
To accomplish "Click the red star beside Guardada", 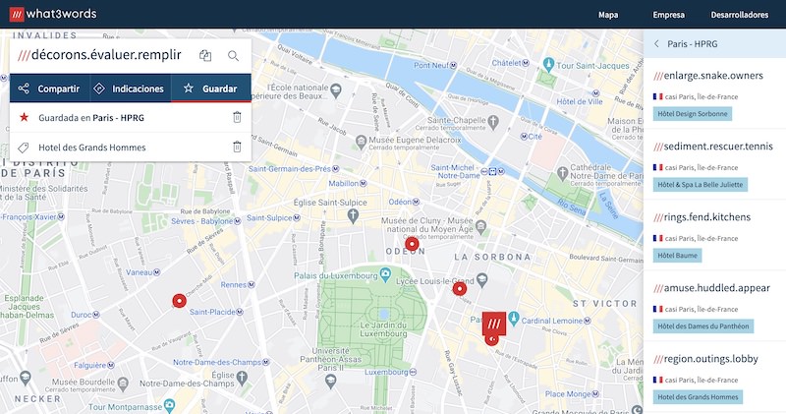I will click(24, 117).
